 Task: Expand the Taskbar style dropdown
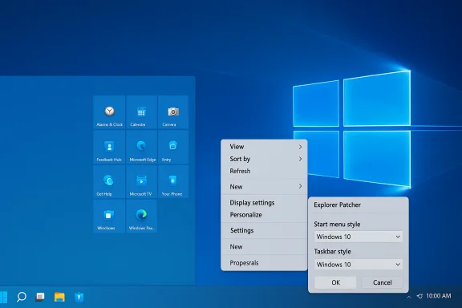point(359,265)
